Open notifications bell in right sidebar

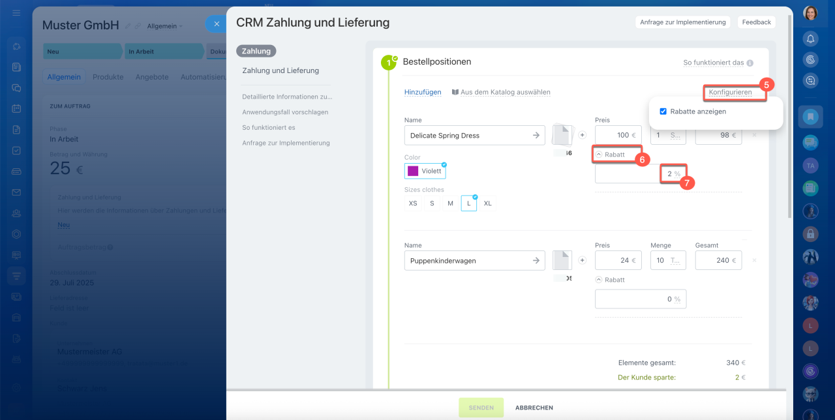tap(810, 39)
